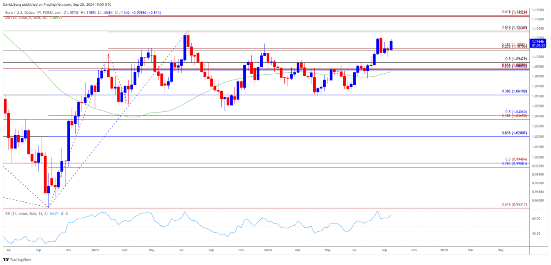Click the green MA (50) value 1.08472
551x265 pixels.
click(x=56, y=18)
